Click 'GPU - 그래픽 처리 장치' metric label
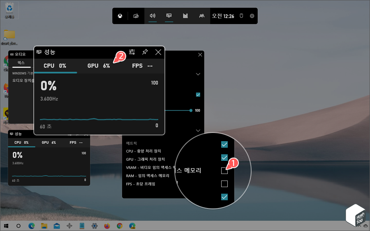This screenshot has height=231, width=370. pos(146,160)
